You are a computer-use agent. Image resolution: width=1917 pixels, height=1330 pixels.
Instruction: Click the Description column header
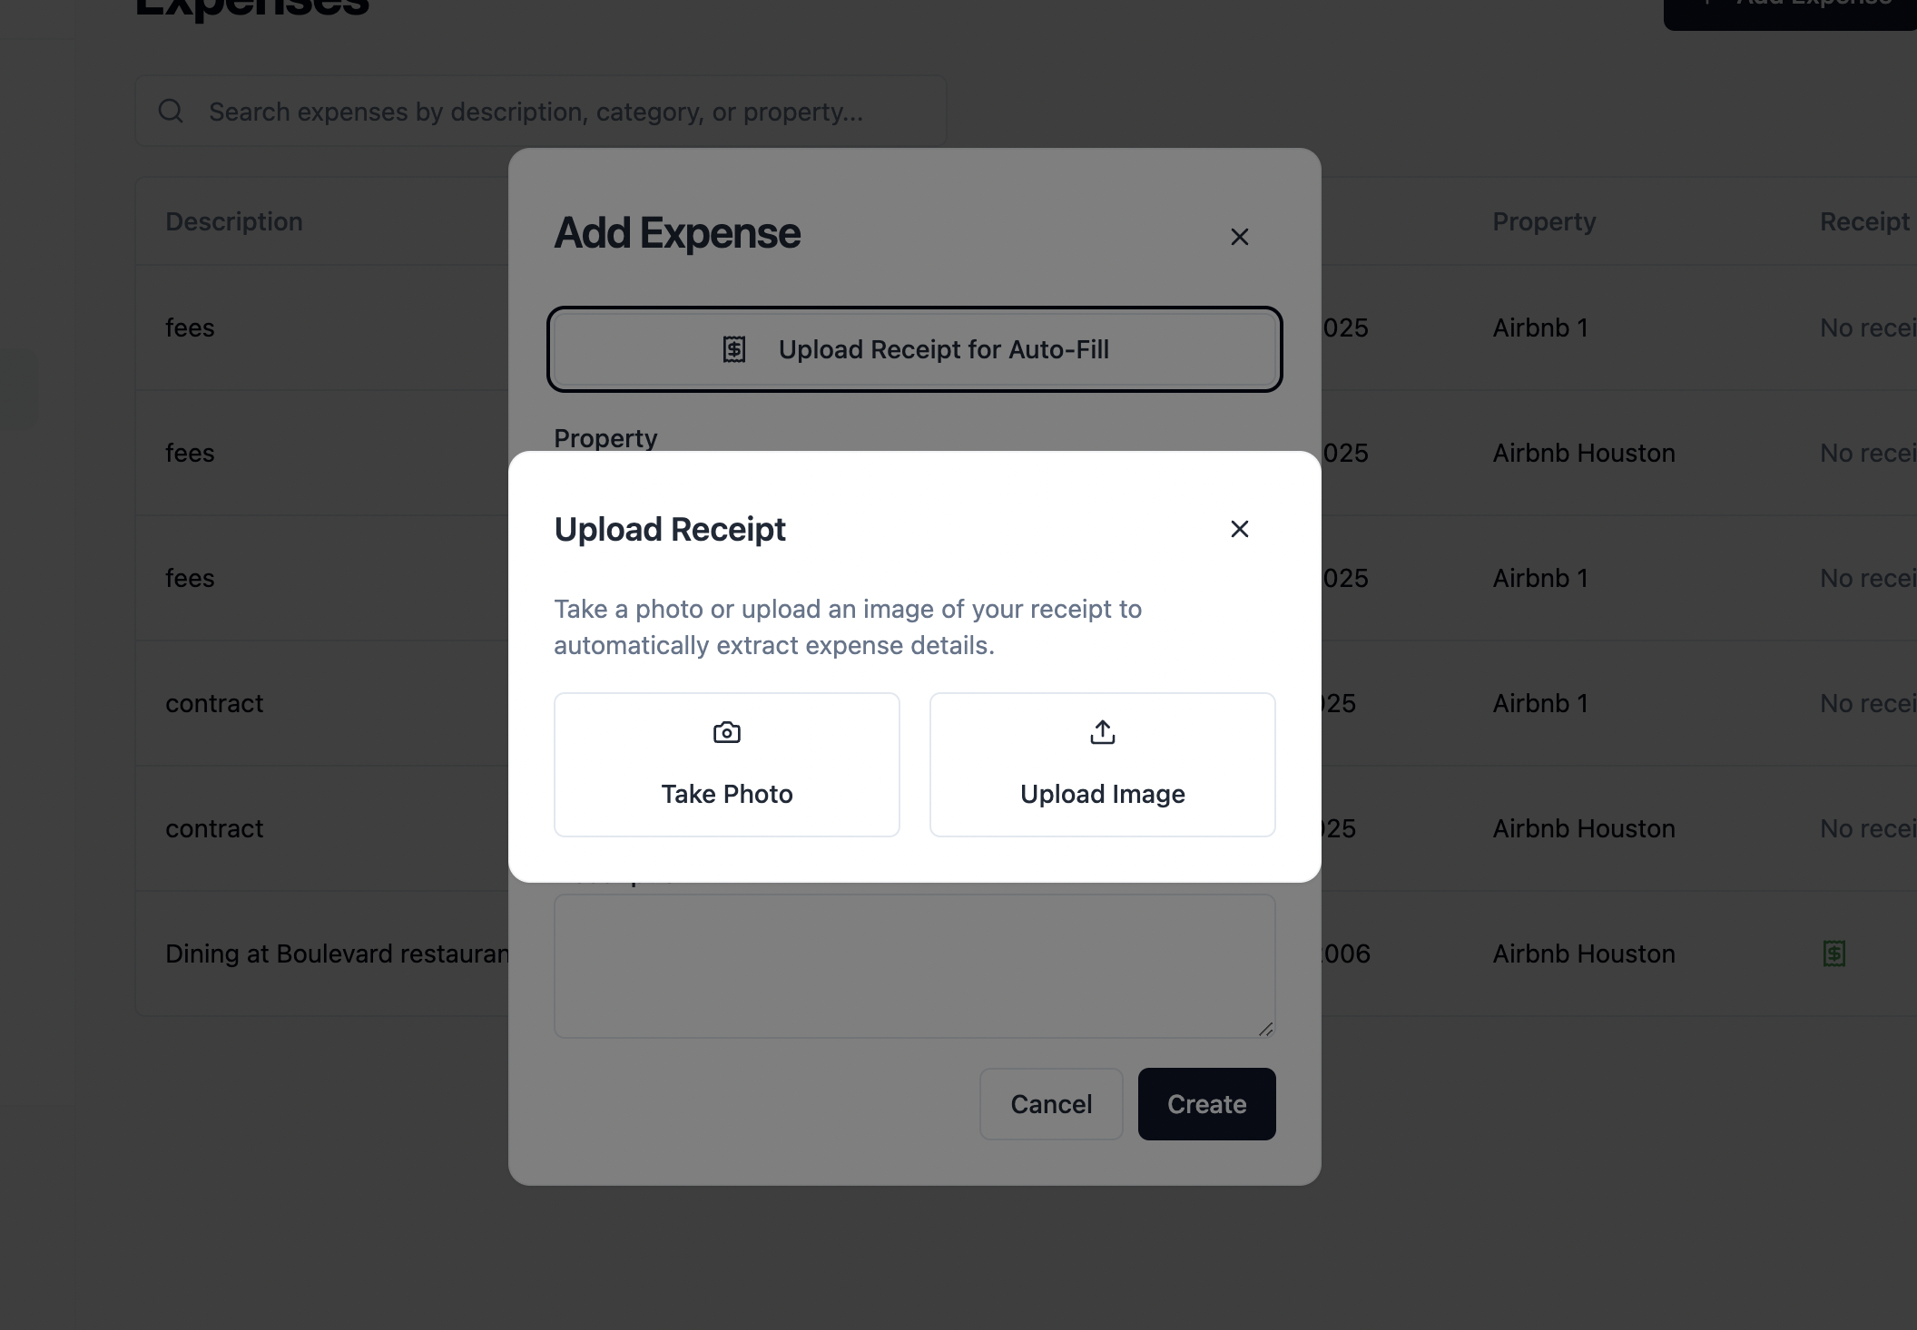click(234, 221)
